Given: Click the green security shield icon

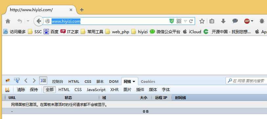Looking at the screenshot, I should [x=172, y=21].
